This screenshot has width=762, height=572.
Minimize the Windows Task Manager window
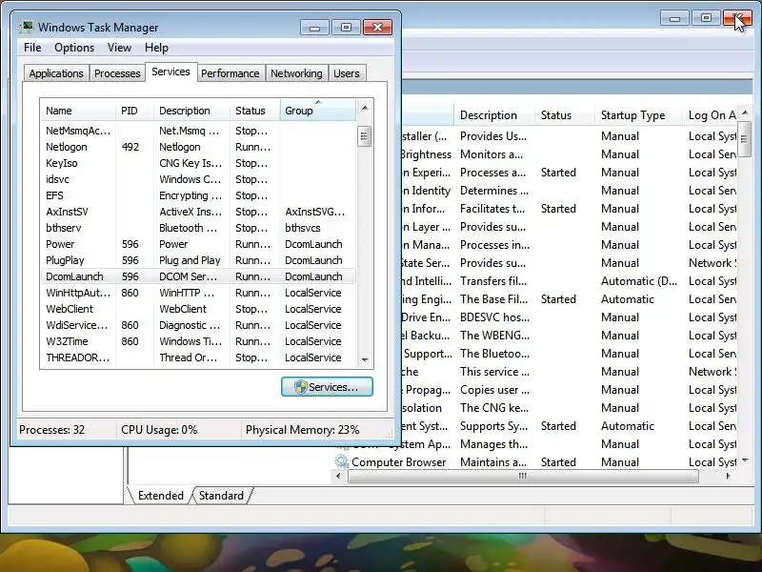click(314, 28)
